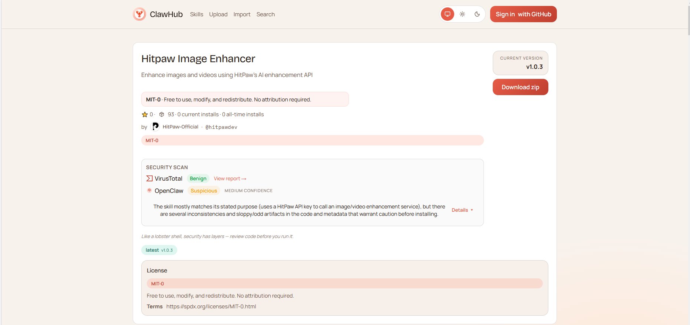Open HitPaw-Official avatar icon
Image resolution: width=690 pixels, height=325 pixels.
click(x=155, y=127)
